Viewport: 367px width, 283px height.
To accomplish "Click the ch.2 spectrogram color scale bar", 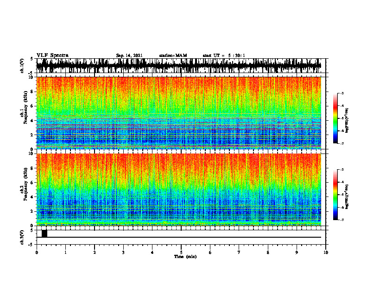I will pos(335,195).
